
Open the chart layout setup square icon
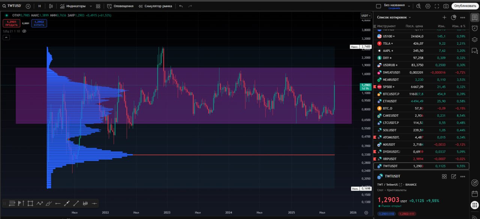coord(378,6)
